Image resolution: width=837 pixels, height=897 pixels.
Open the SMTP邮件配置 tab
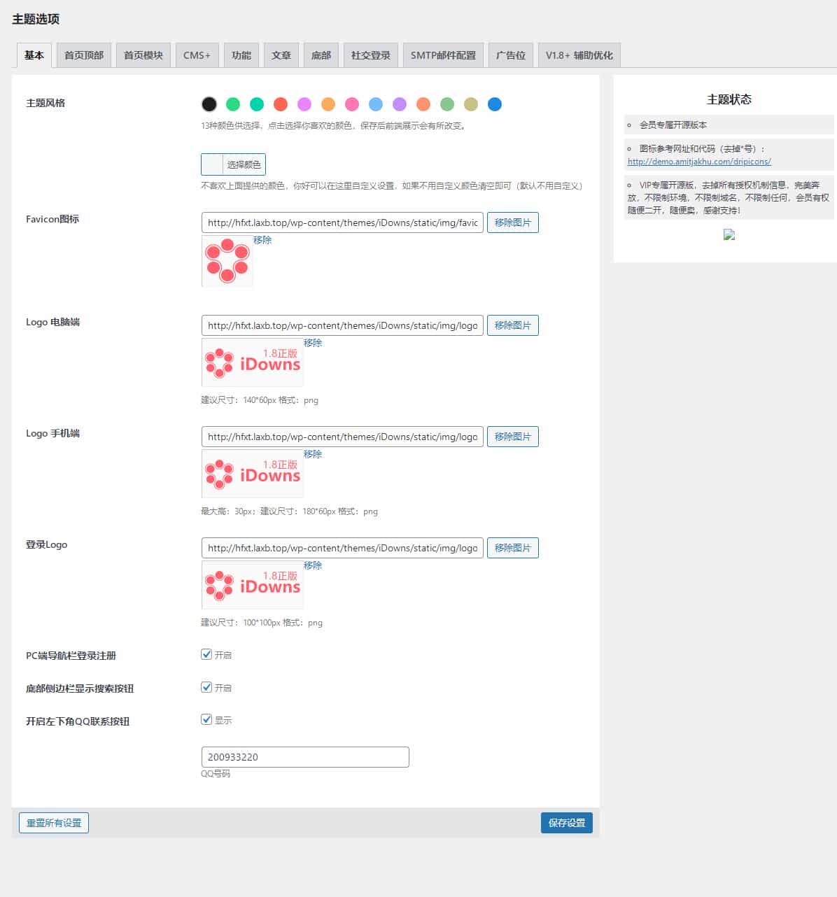(x=442, y=55)
